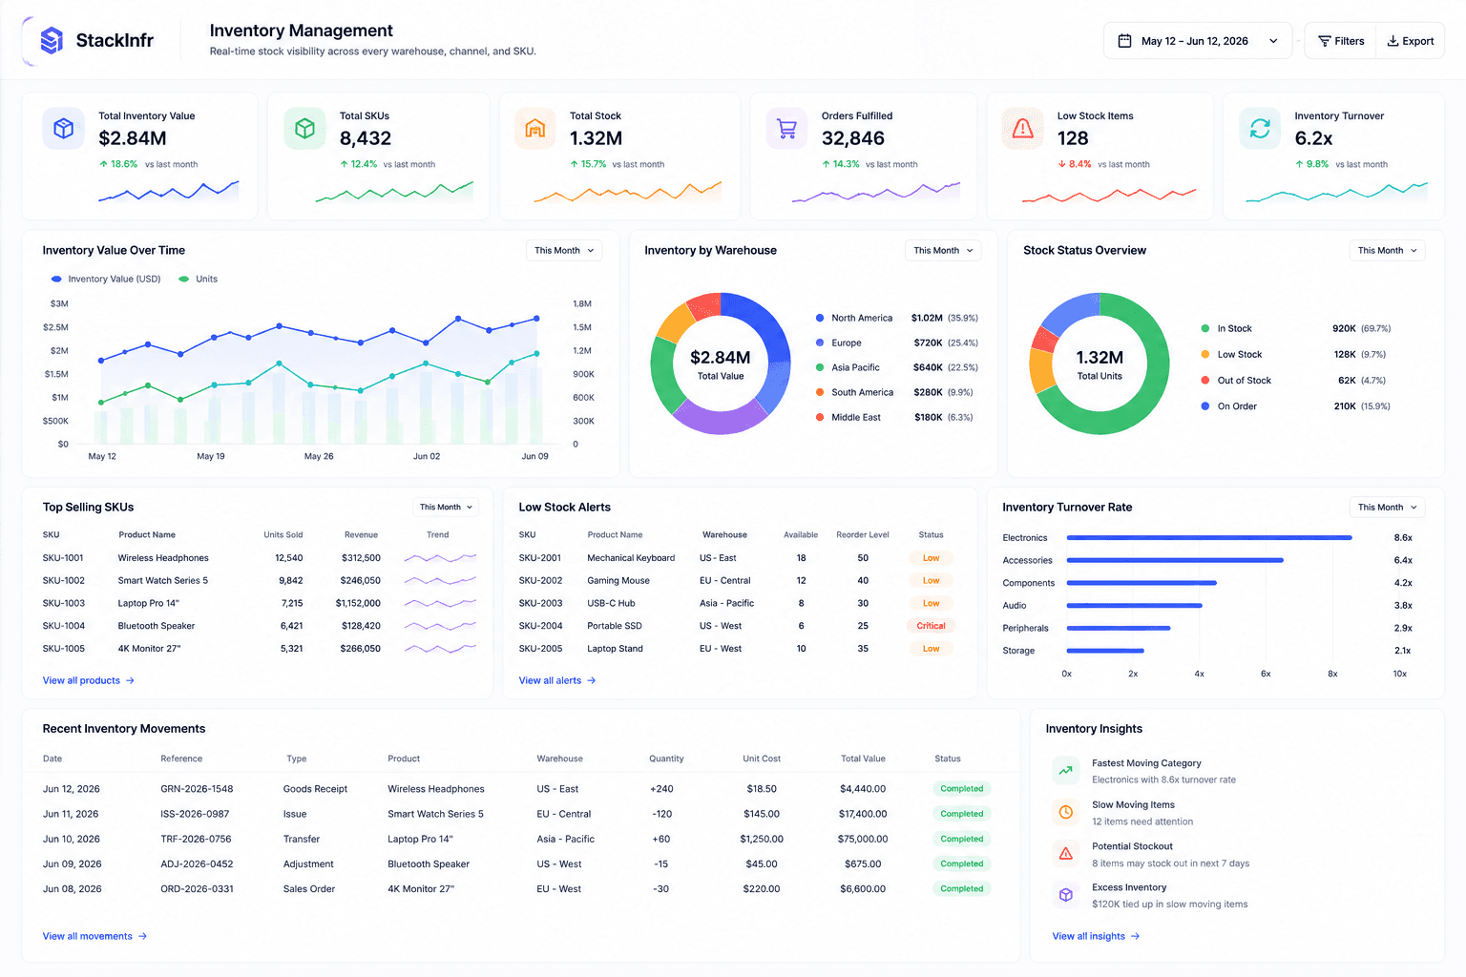
Task: Click the Export button
Action: 1411,41
